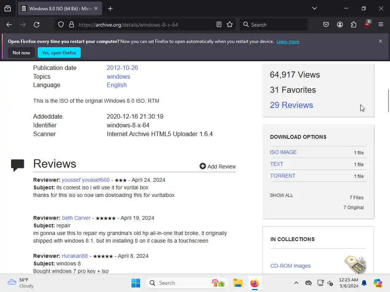
Task: Download the TORRENT file option
Action: pos(283,176)
